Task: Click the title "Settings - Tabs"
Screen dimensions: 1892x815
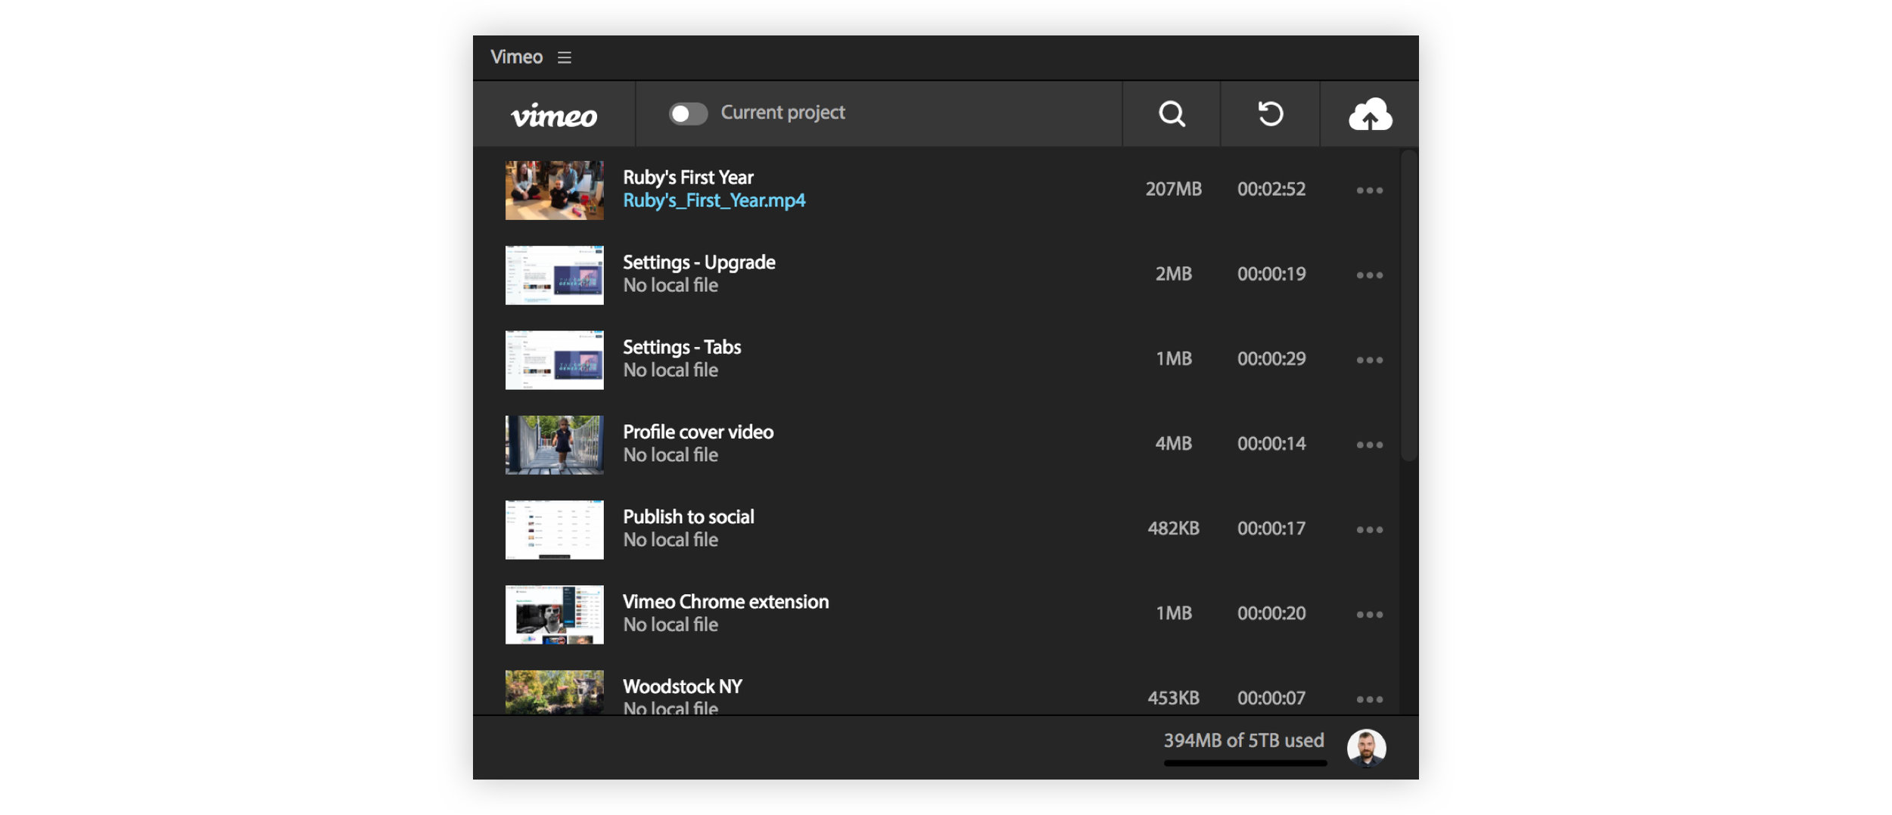Action: pyautogui.click(x=682, y=347)
